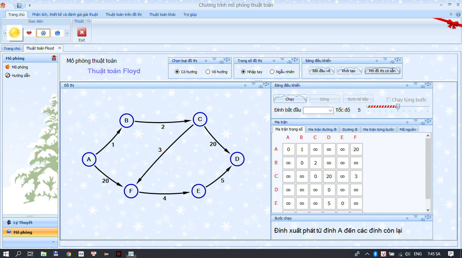Open the Thuật toán trên đồ thị menu
Screen dimensions: 462x258
(x=123, y=15)
